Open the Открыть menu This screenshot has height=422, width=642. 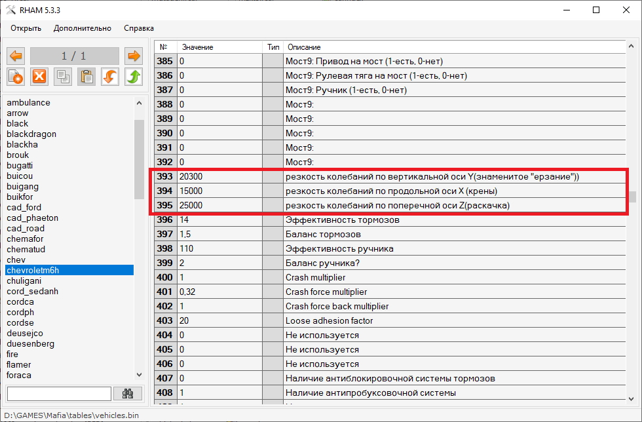click(x=26, y=28)
